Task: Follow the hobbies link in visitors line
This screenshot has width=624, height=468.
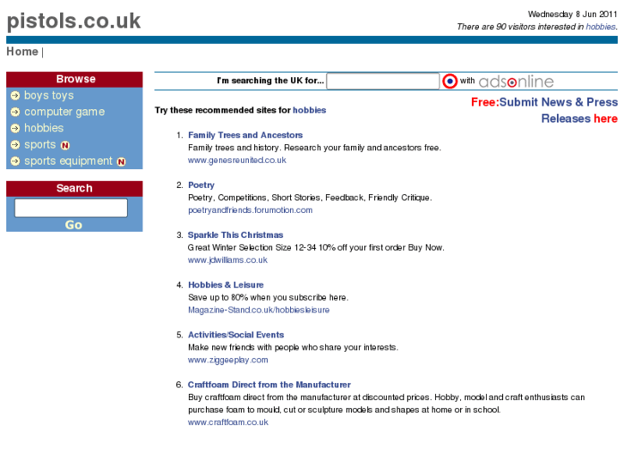Action: [x=601, y=27]
